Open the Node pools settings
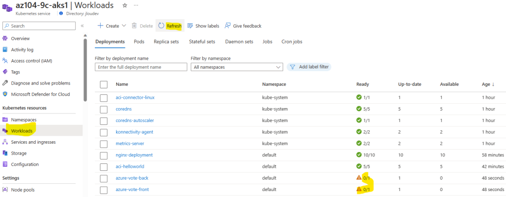The width and height of the screenshot is (506, 197). click(23, 190)
